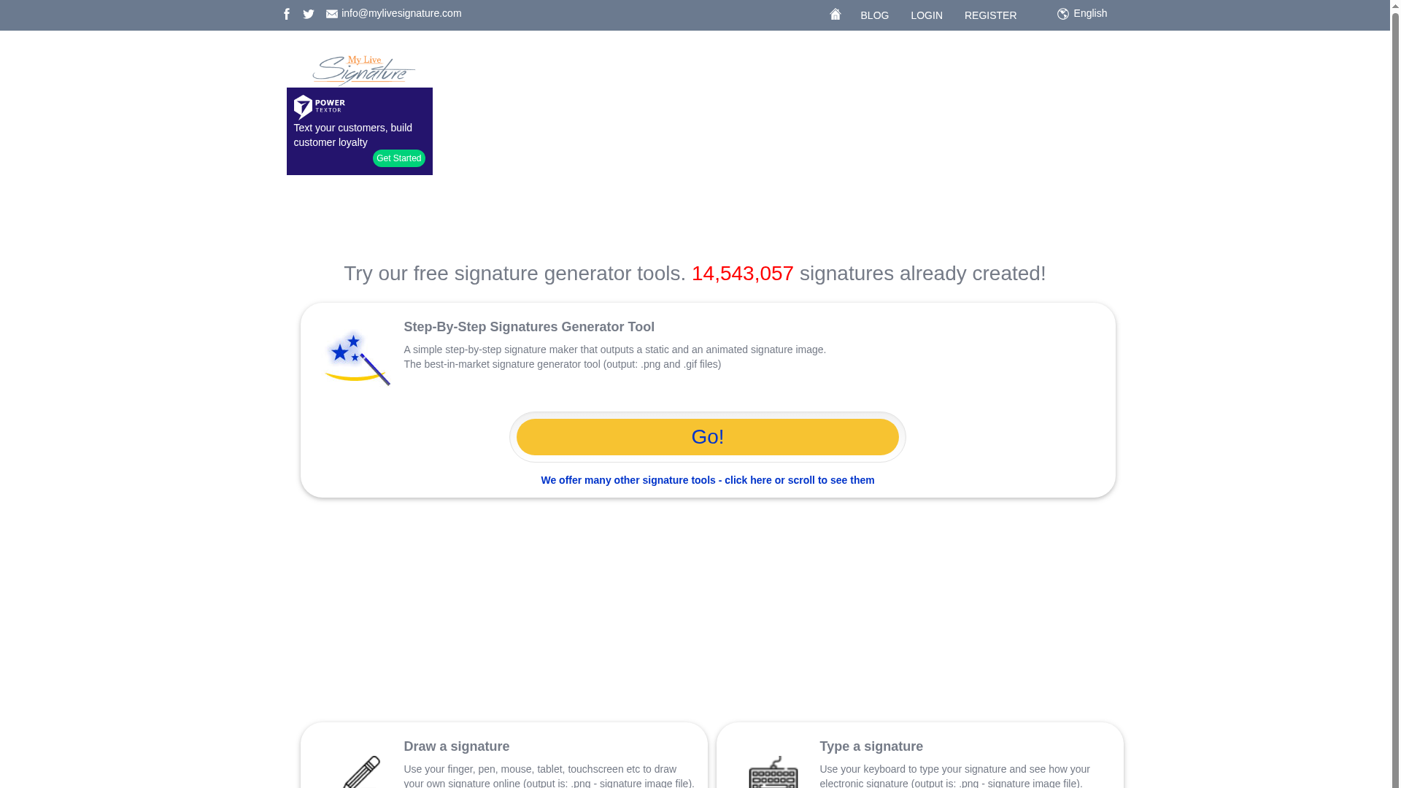Screen dimensions: 1401x788
Task: Open the REGISTER menu item
Action: click(x=990, y=15)
